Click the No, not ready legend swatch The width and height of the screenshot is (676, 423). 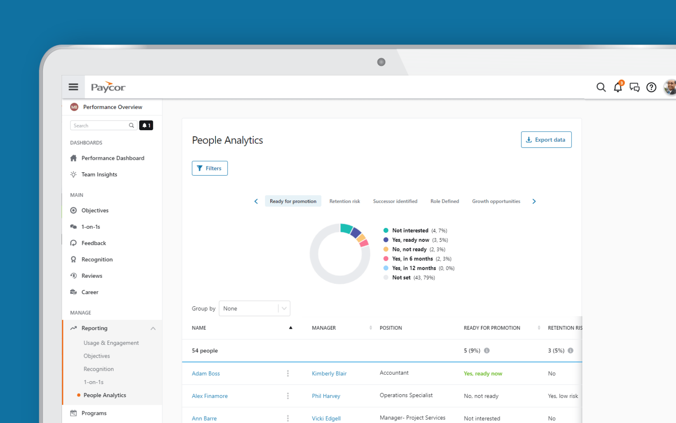coord(386,249)
